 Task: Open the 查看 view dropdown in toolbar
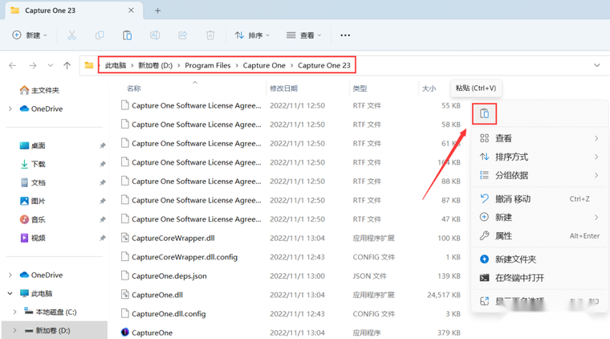point(304,35)
